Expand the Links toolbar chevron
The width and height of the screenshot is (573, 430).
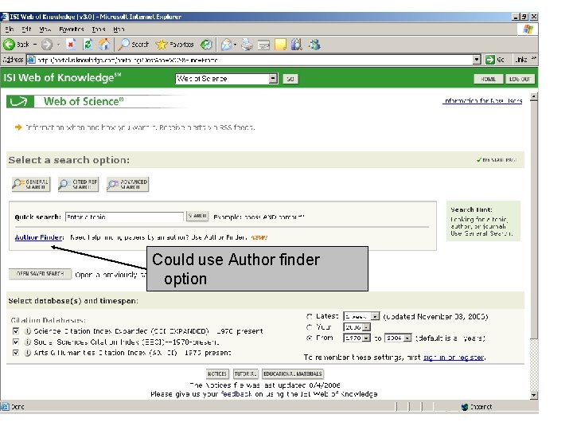point(534,58)
